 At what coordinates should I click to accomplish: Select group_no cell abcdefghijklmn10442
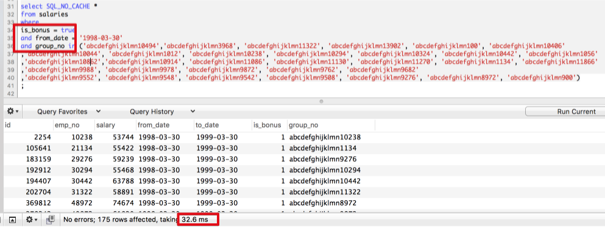[325, 181]
